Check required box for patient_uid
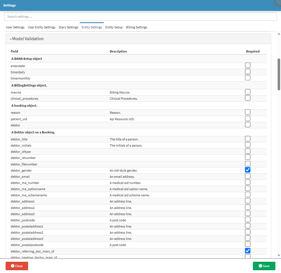This screenshot has width=281, height=273. [x=248, y=119]
